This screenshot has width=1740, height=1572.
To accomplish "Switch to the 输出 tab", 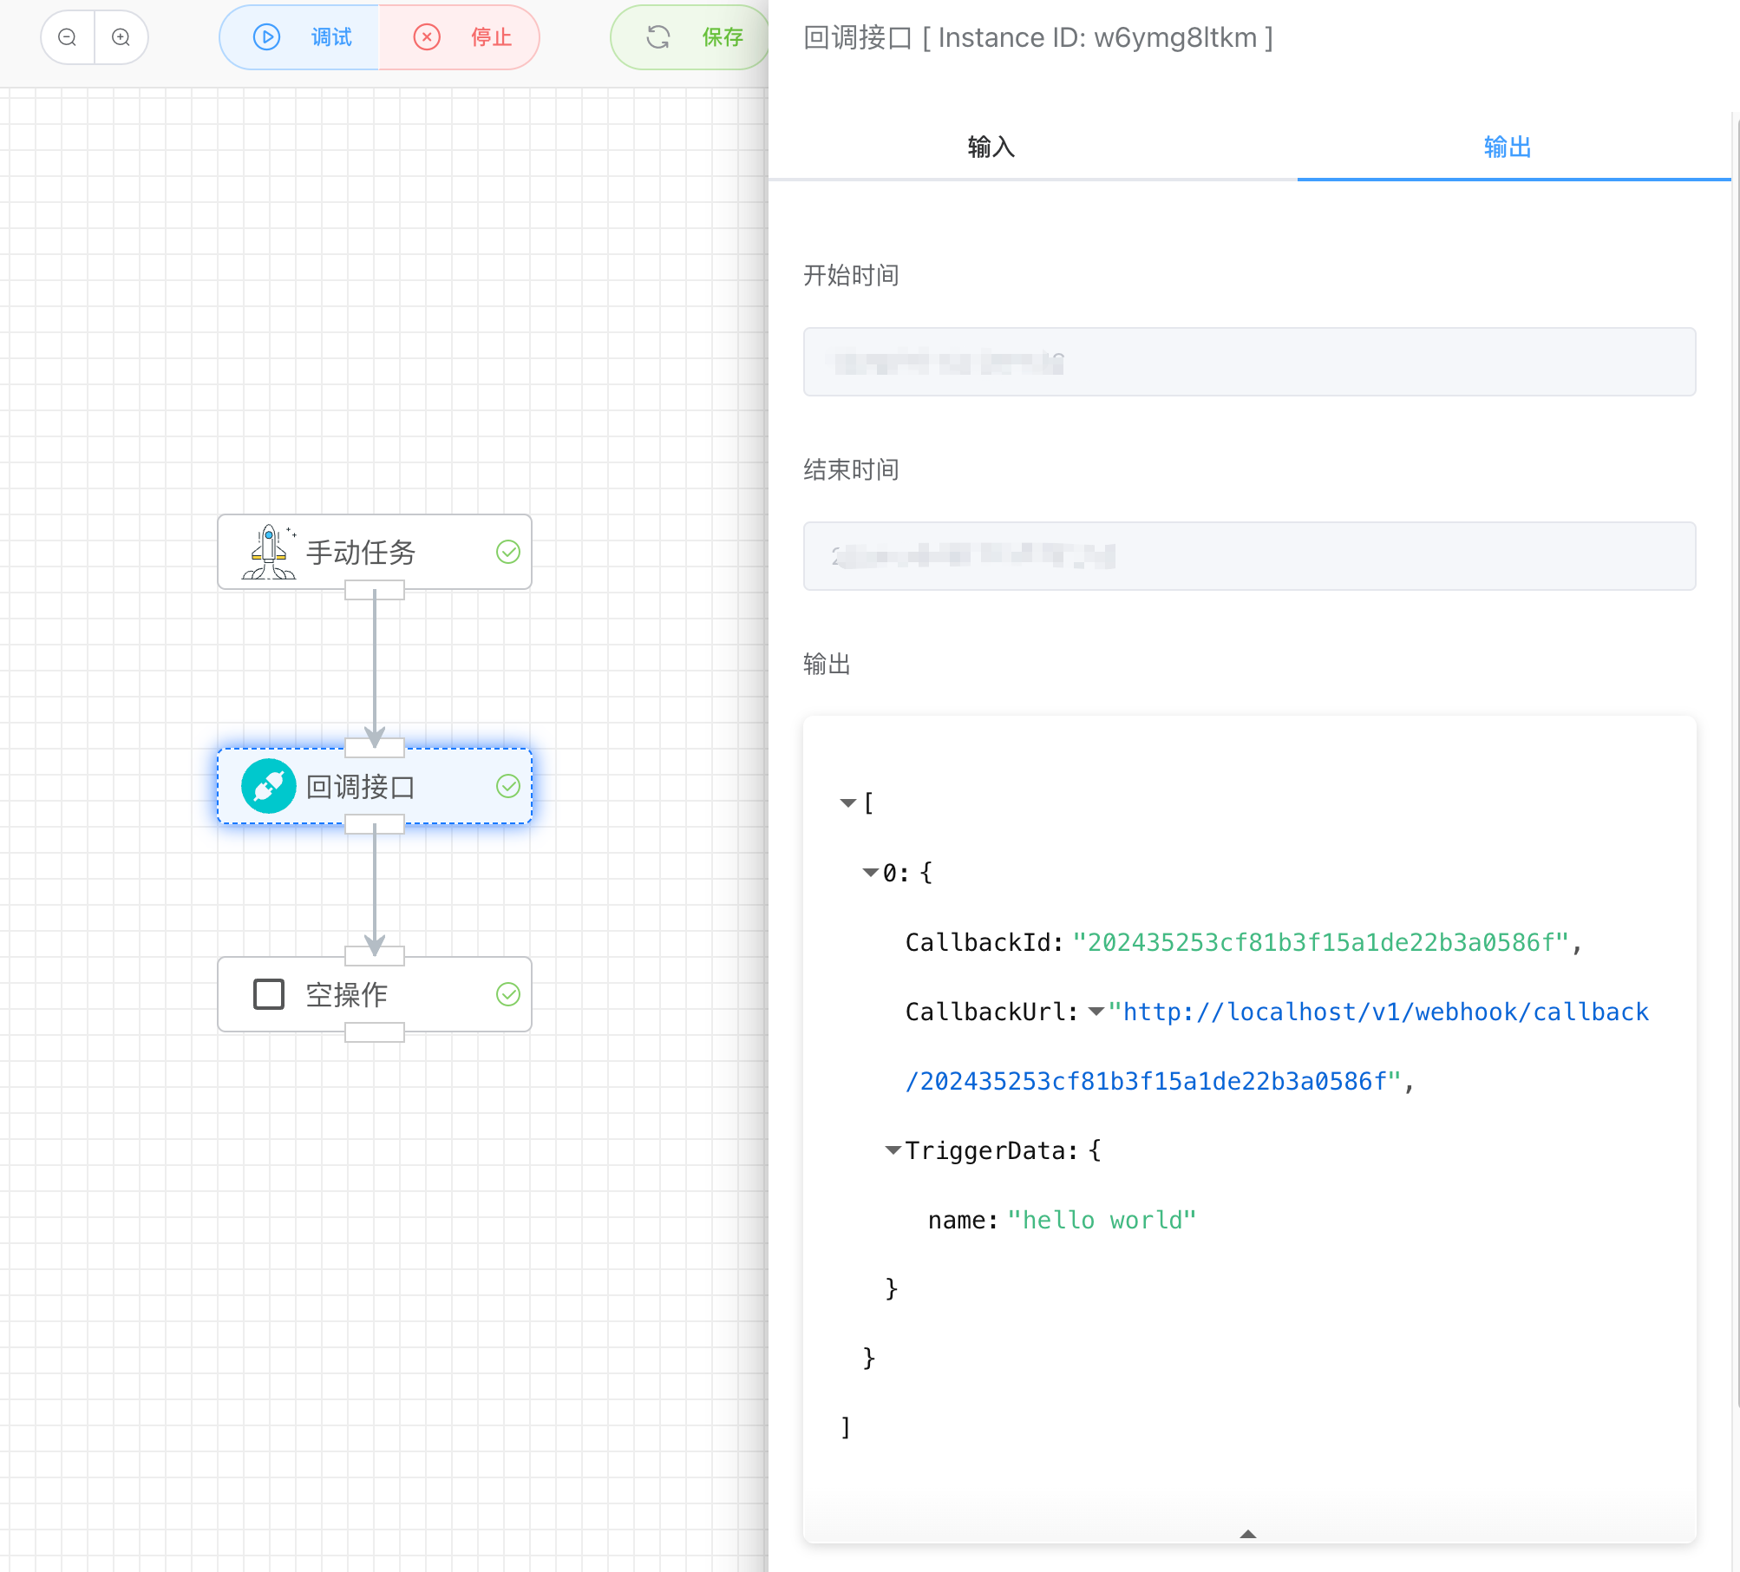I will pos(1508,147).
